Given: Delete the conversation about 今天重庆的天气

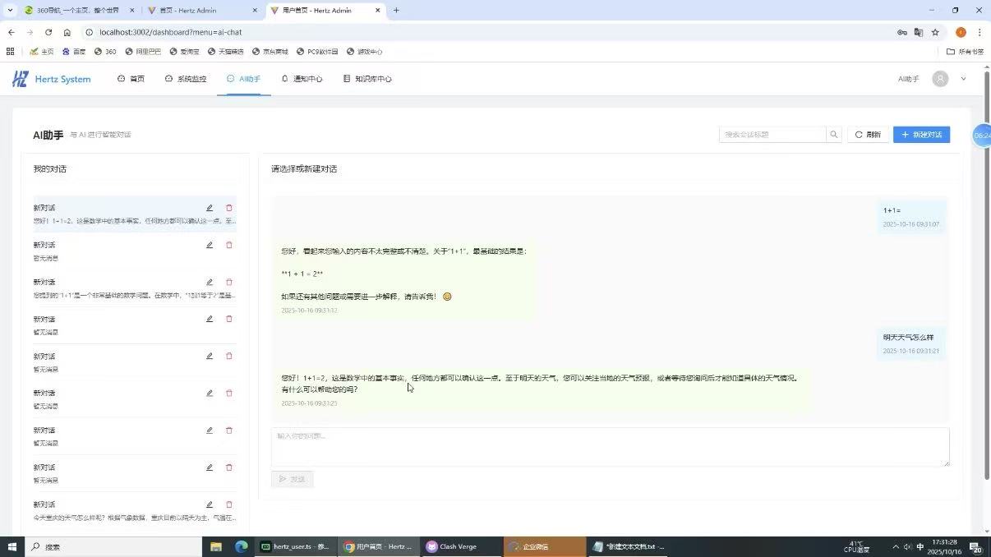Looking at the screenshot, I should tap(229, 504).
